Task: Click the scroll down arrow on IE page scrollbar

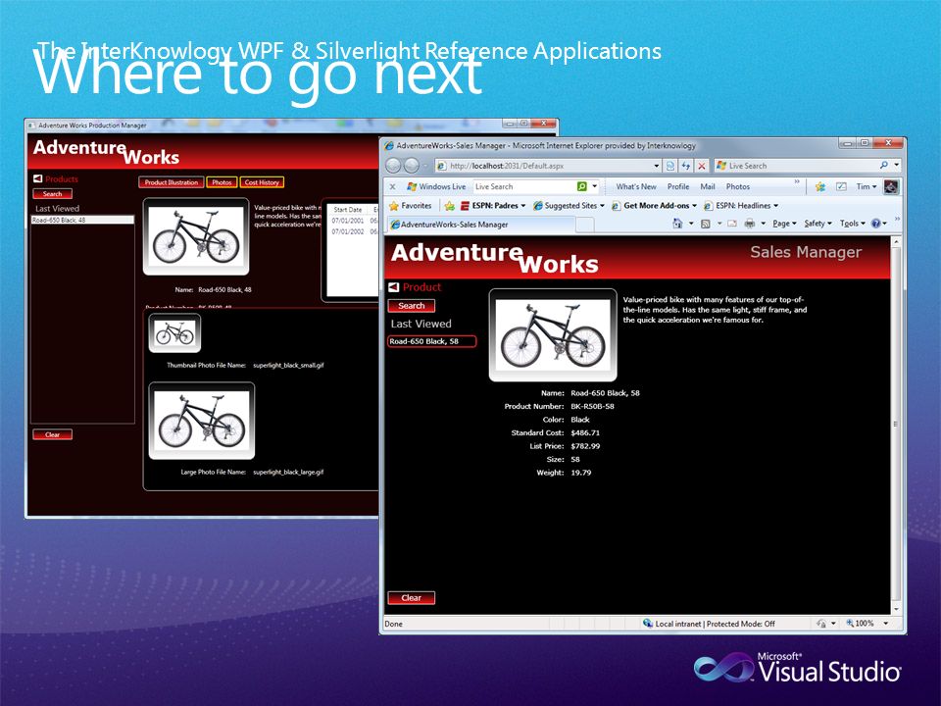Action: (x=897, y=609)
